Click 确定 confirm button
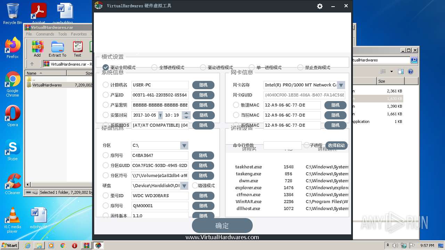 [222, 226]
